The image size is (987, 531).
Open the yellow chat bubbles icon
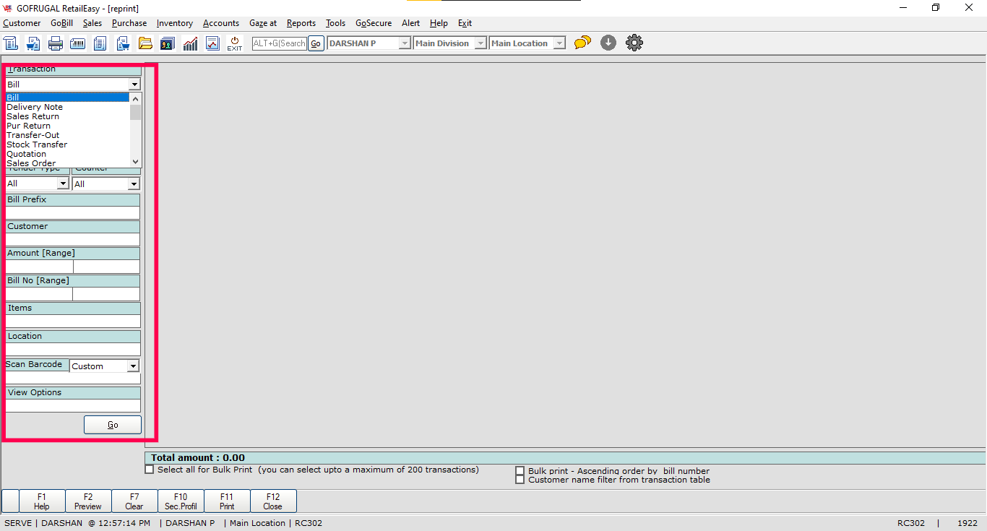click(x=582, y=43)
